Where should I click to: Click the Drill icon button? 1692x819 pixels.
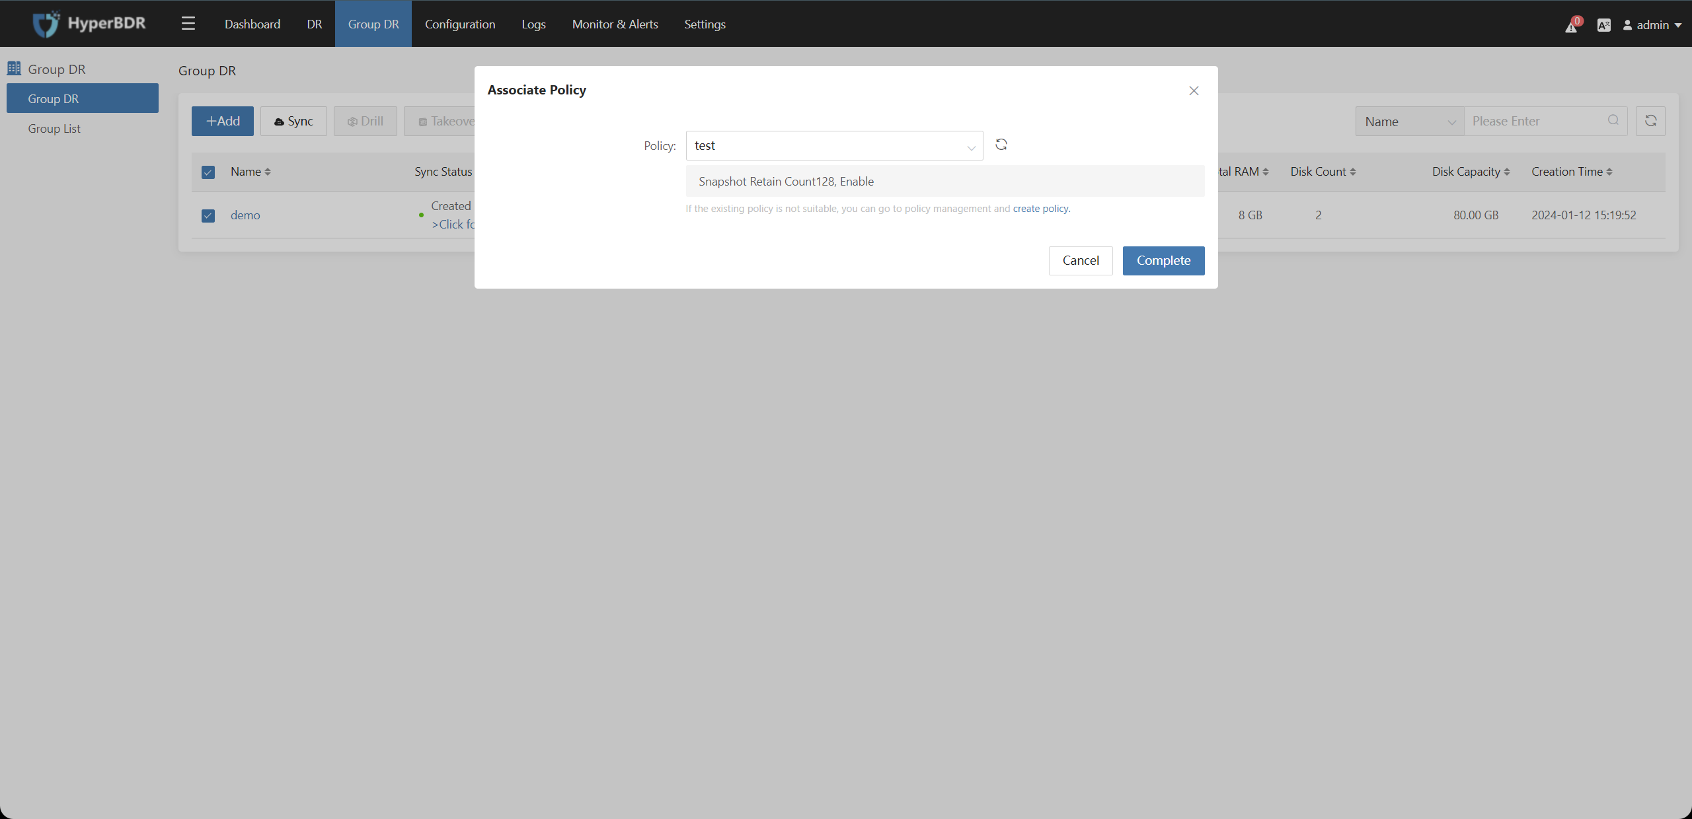(x=365, y=121)
